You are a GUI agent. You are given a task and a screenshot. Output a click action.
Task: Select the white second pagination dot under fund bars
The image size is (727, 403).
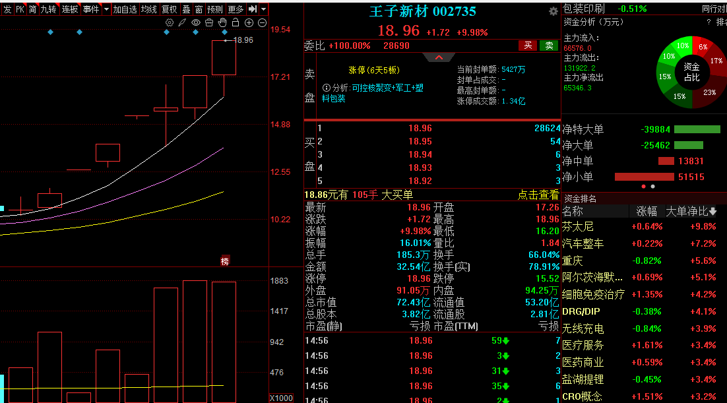point(653,187)
